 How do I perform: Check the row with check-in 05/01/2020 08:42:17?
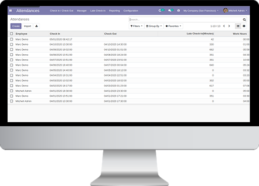click(12, 39)
